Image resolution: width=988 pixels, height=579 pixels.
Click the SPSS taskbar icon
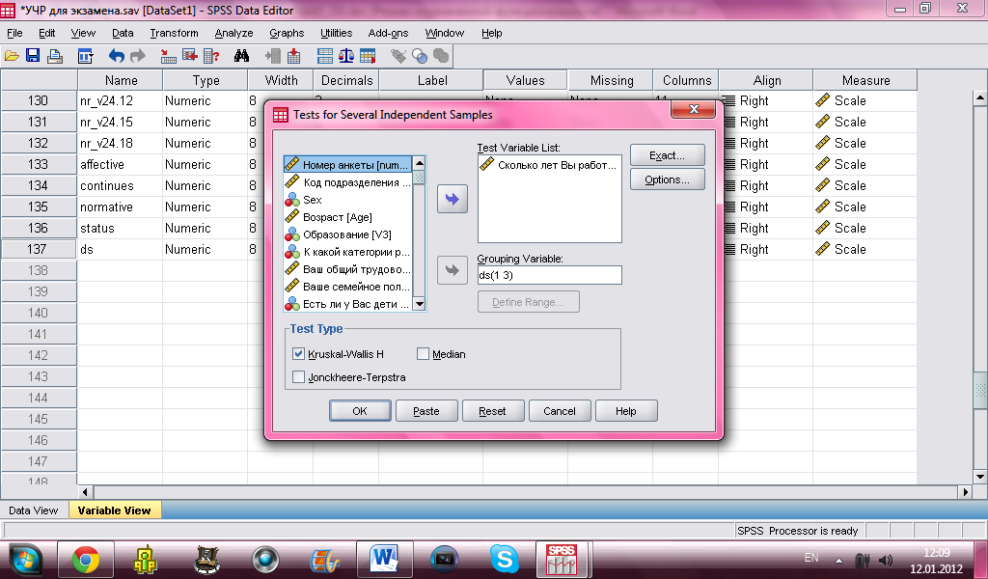pyautogui.click(x=562, y=559)
